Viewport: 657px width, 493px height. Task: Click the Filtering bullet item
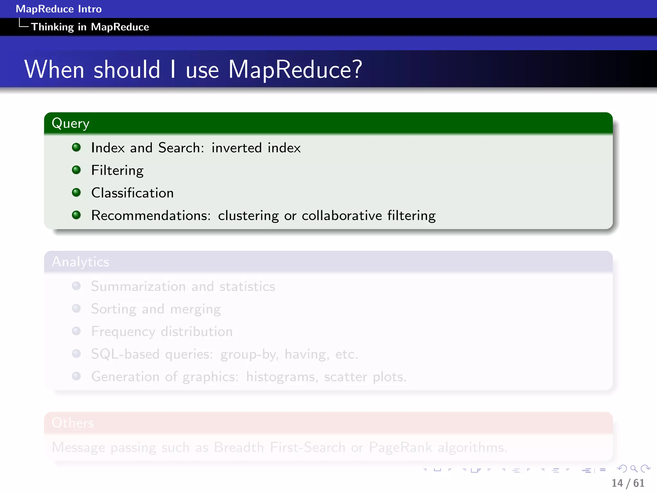(x=117, y=170)
